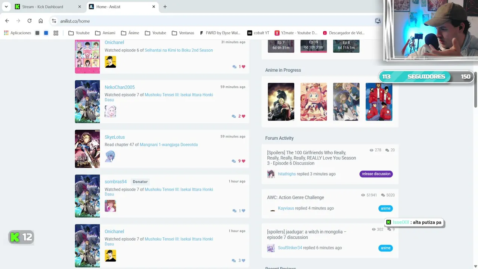Screen dimensions: 478x269
Task: Open the first Youtube bookmarks folder beside Amiami
Action: pos(79,33)
